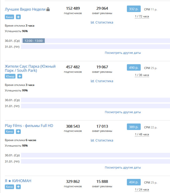Click 31.01. (Чт) schedule row for South Park
The height and width of the screenshot is (193, 170).
point(95,106)
